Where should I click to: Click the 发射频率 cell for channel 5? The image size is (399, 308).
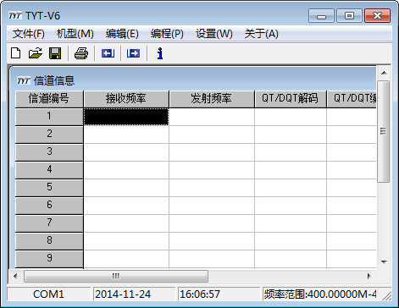pyautogui.click(x=212, y=188)
